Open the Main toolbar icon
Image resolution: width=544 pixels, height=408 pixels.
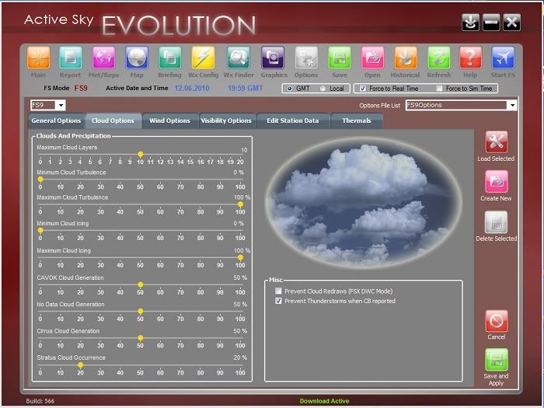38,58
